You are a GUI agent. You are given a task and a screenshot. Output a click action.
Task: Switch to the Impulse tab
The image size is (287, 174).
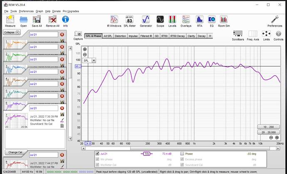133,36
